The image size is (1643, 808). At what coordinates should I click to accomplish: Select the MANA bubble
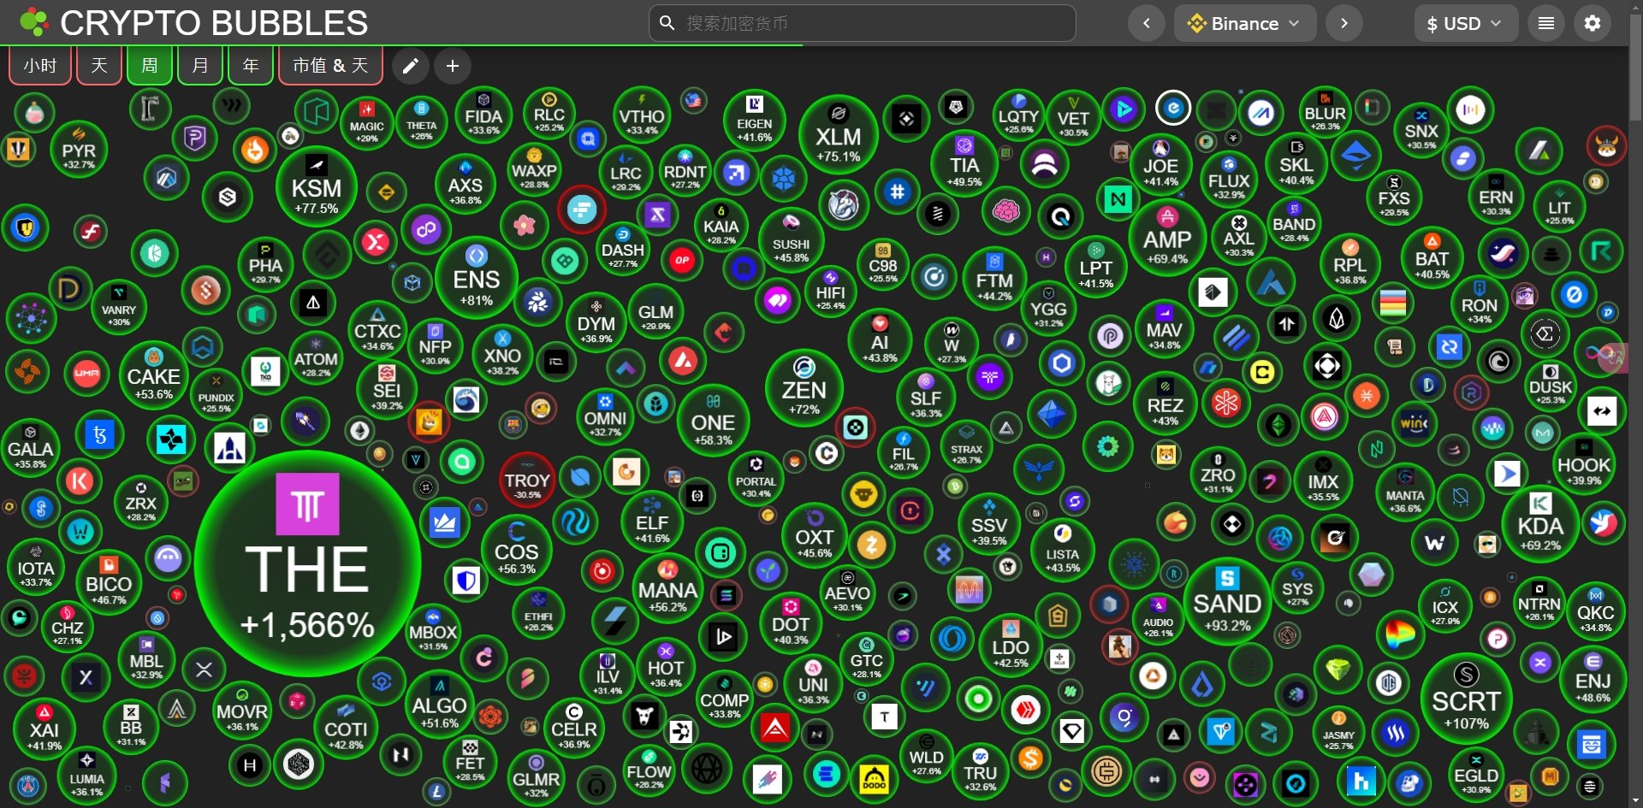[667, 588]
